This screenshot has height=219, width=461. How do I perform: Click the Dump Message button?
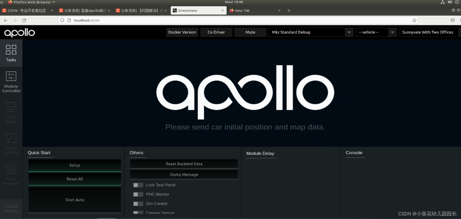184,175
